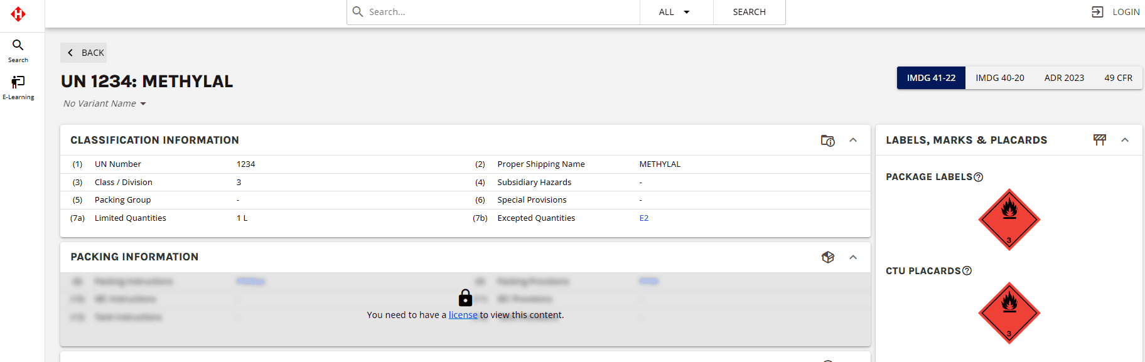Image resolution: width=1145 pixels, height=362 pixels.
Task: Click the SEARCH button
Action: click(749, 12)
